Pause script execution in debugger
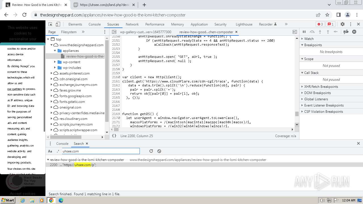 pyautogui.click(x=304, y=32)
